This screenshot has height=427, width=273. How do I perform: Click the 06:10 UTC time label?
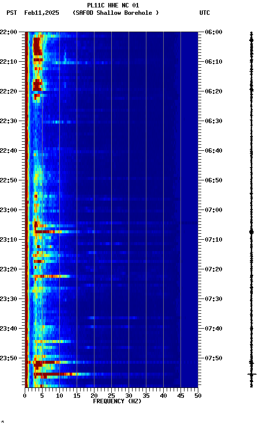214,62
